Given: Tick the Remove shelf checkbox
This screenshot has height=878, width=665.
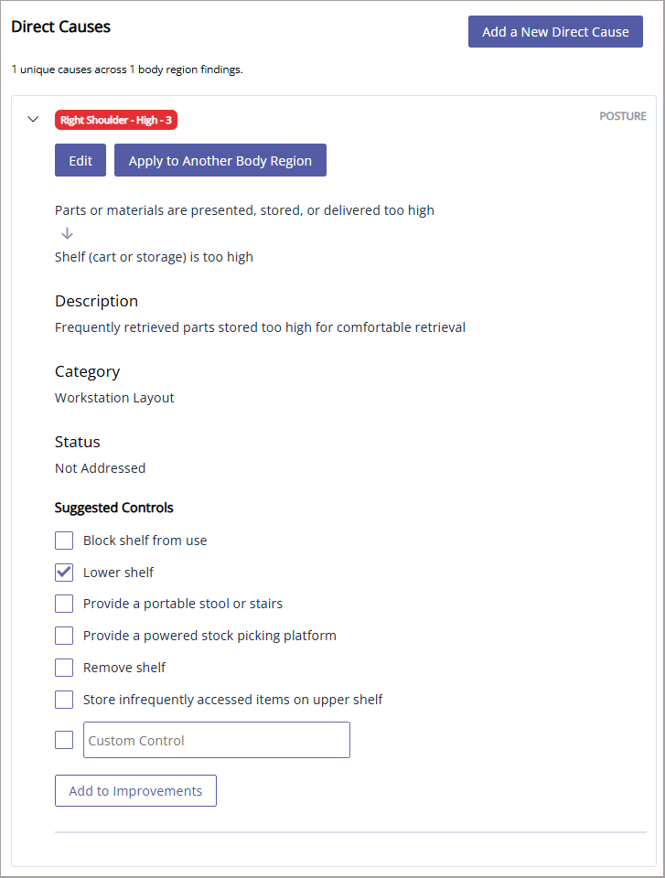Looking at the screenshot, I should pos(64,668).
